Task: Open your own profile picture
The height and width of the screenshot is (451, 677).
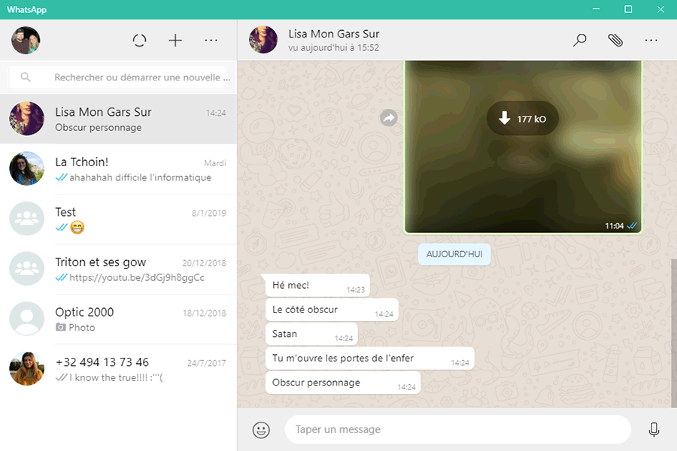Action: pos(26,41)
